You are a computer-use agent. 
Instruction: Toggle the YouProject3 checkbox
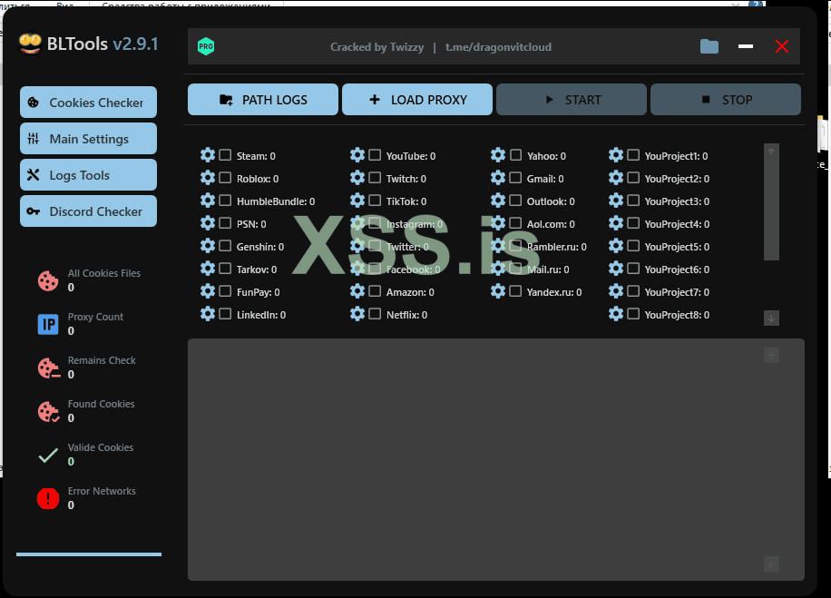point(633,201)
